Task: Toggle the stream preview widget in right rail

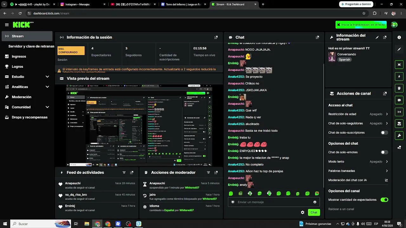Action: click(399, 65)
